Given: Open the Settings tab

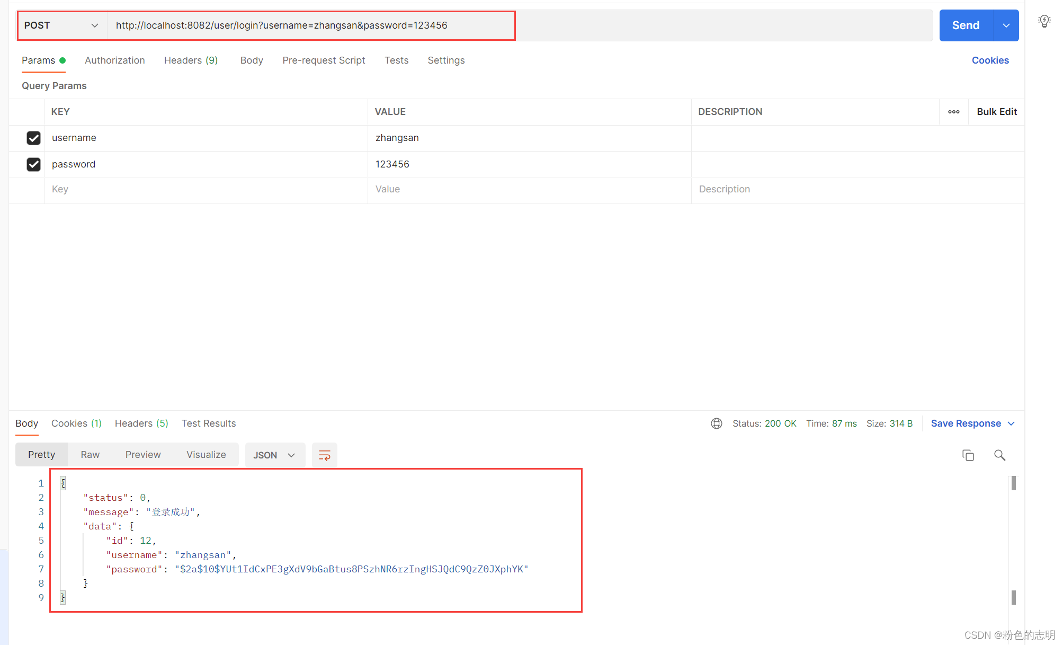Looking at the screenshot, I should (x=446, y=60).
